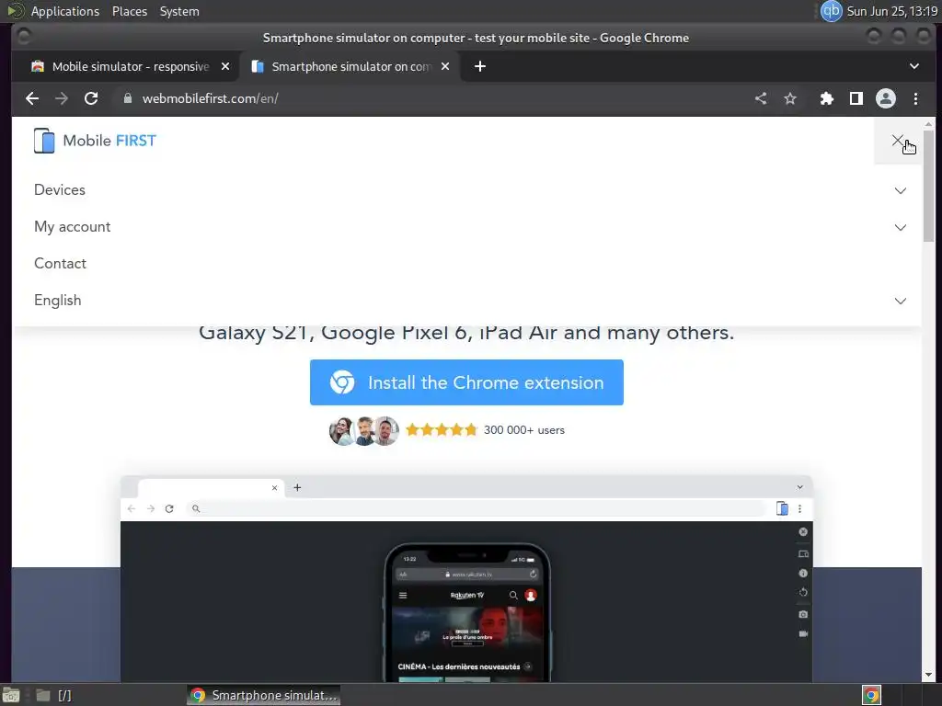Open the Applications menu
The width and height of the screenshot is (942, 706).
(65, 11)
